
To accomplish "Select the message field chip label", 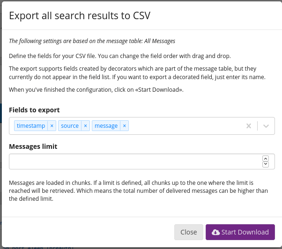I will pos(106,126).
